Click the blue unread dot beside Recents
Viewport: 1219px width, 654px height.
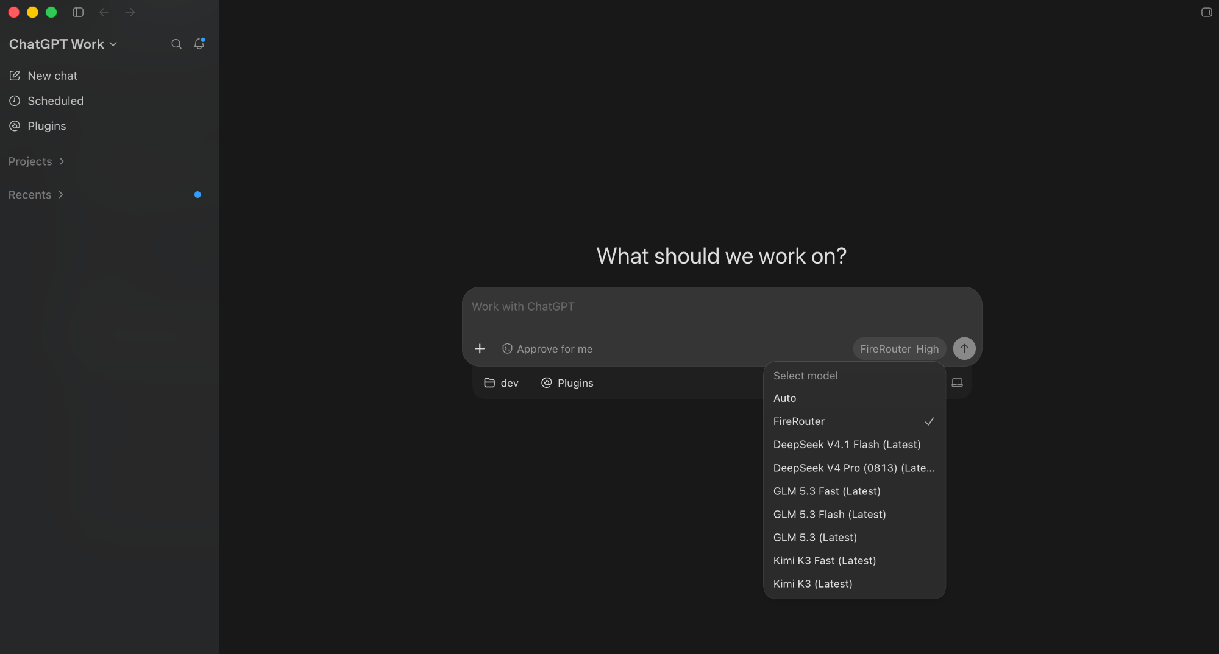[197, 195]
